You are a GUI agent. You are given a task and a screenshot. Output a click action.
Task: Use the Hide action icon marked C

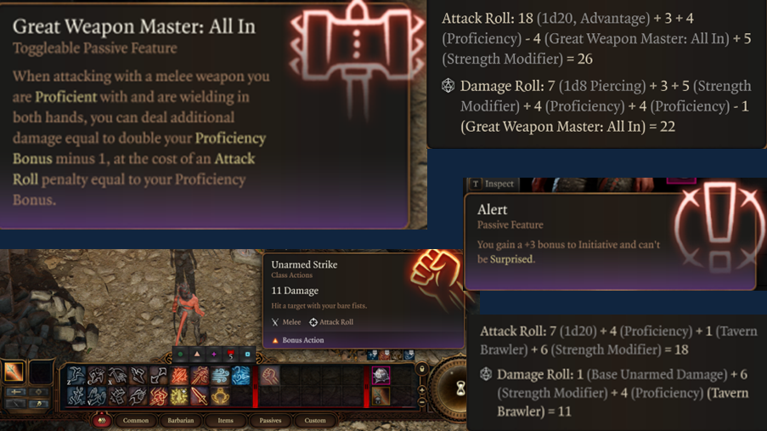(x=97, y=375)
